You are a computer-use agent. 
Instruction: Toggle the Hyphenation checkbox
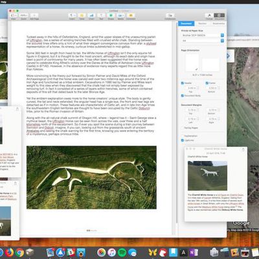[x=183, y=136]
